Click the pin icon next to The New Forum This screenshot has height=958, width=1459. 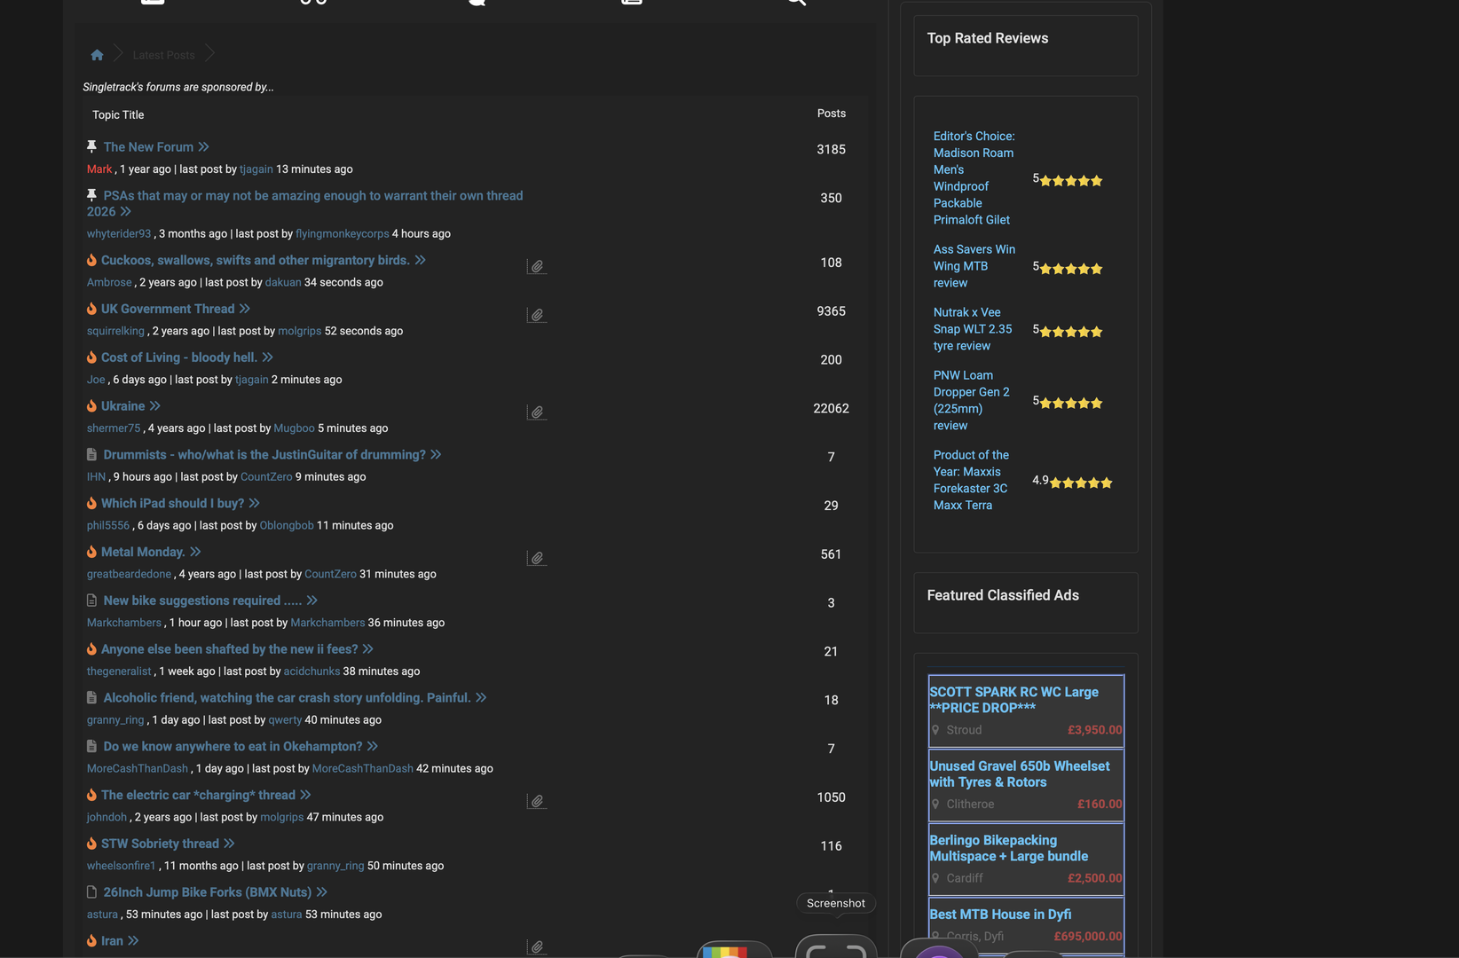91,146
